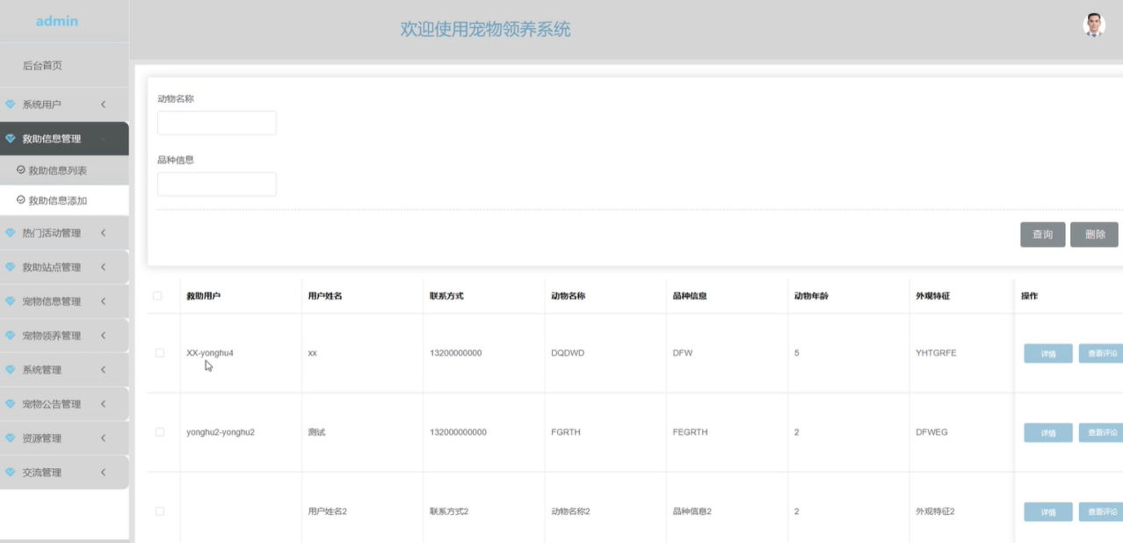Click the FGRTH animal name cell
Viewport: 1123px width, 543px height.
566,432
